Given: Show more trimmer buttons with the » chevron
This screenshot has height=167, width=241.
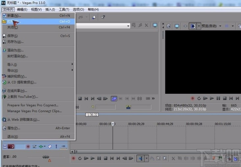Looking at the screenshot, I should 153,98.
